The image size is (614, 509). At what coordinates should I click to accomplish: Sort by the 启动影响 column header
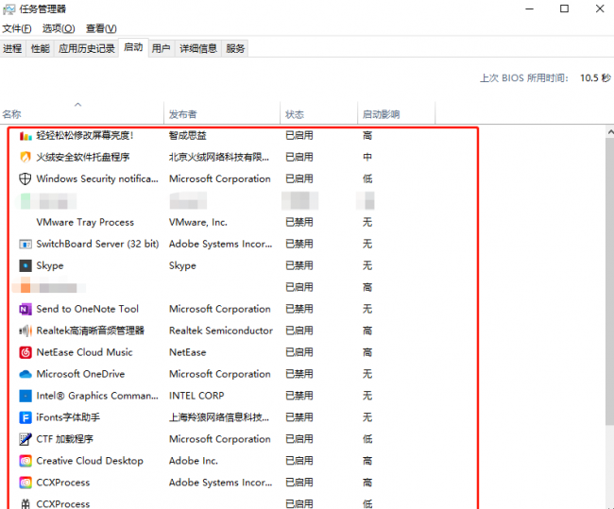(396, 112)
